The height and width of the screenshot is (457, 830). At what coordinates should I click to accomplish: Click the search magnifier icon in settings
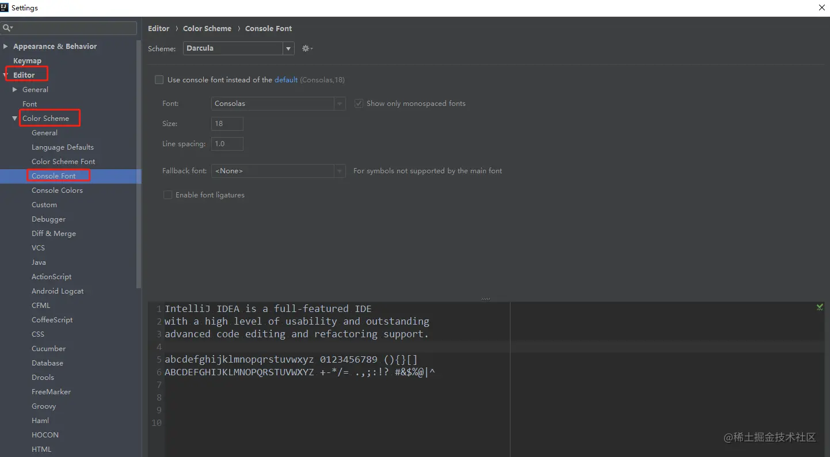click(7, 28)
